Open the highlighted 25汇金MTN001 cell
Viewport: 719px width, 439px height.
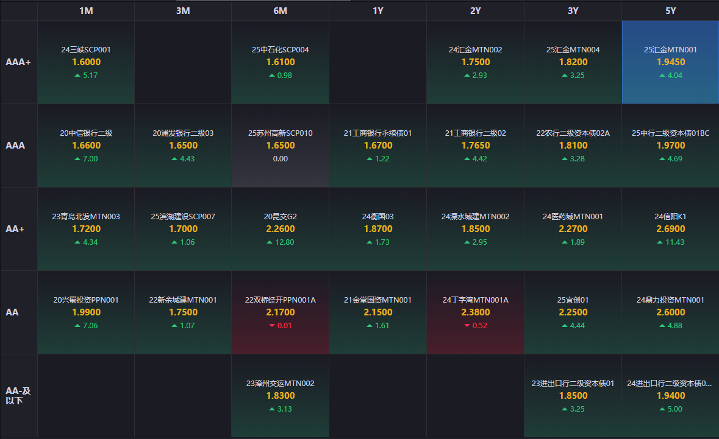[670, 62]
